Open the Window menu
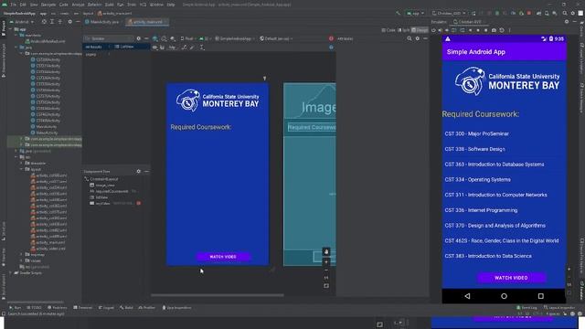Screen dimensions: 585x329 (x=156, y=5)
